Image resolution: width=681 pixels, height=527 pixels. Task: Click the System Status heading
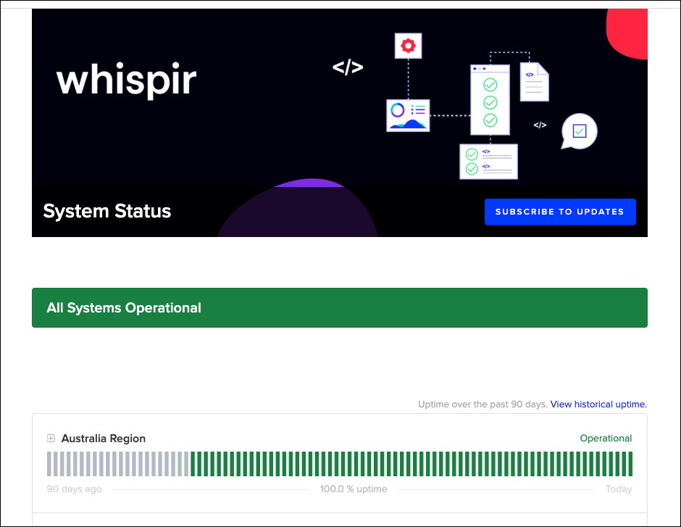[106, 211]
